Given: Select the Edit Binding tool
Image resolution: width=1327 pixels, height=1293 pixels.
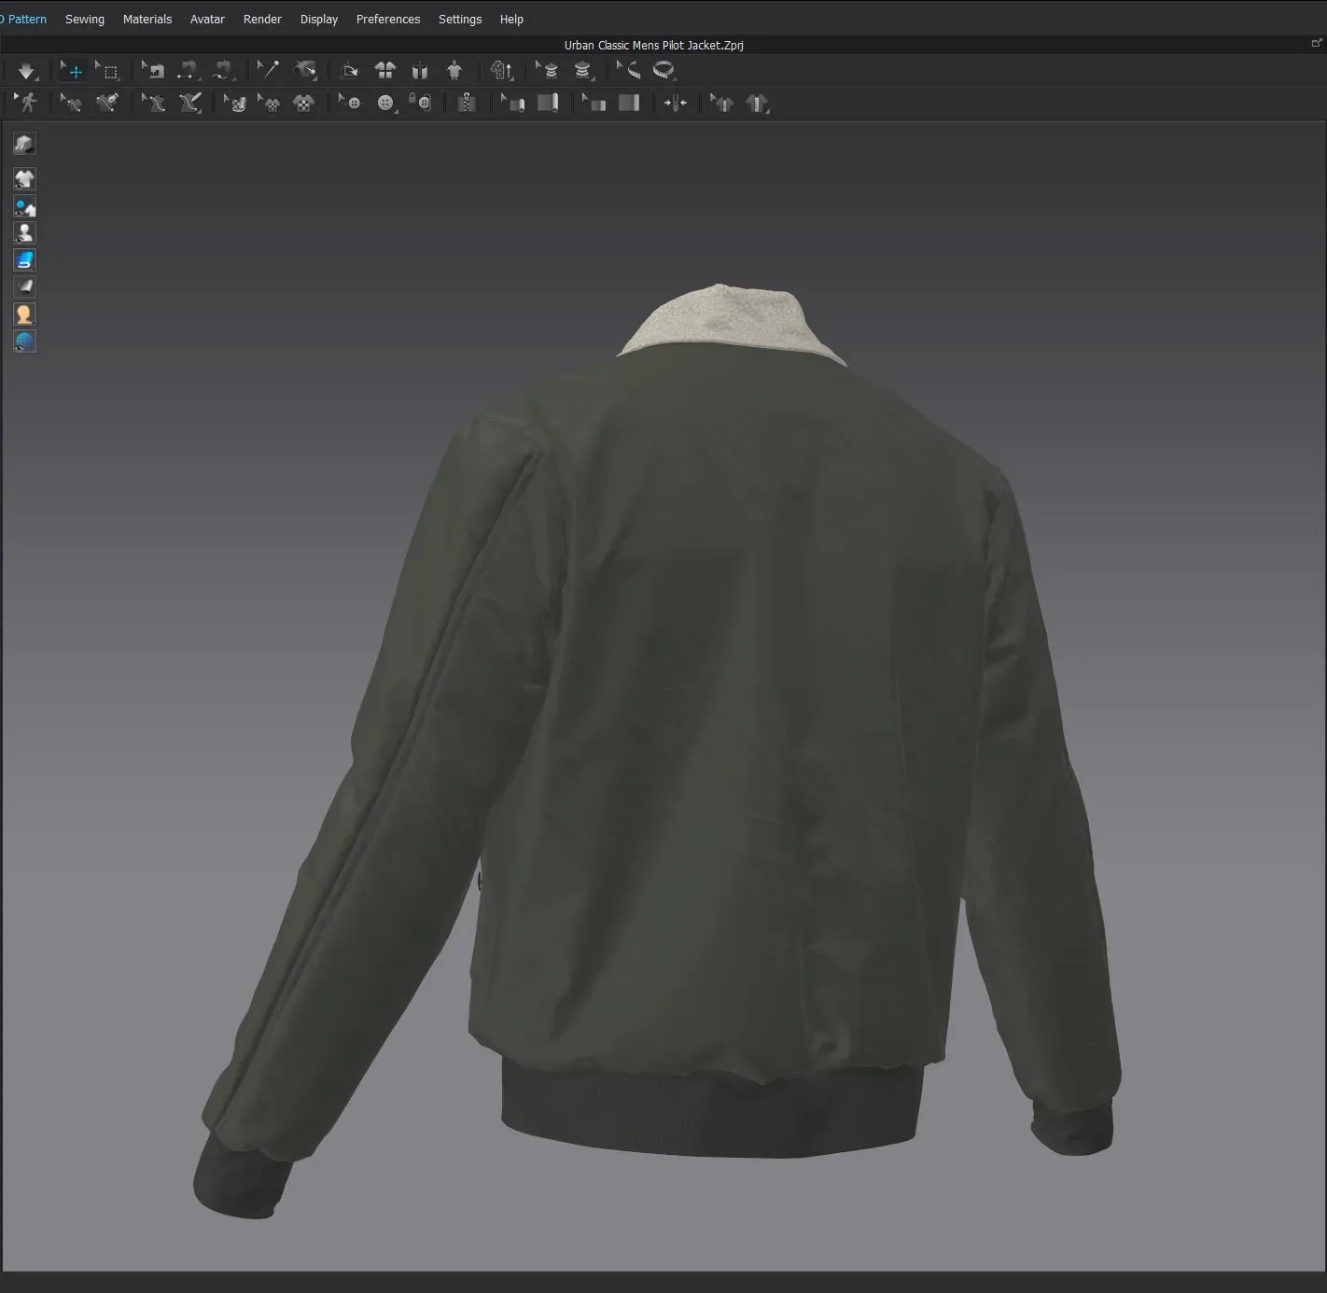Looking at the screenshot, I should point(594,103).
